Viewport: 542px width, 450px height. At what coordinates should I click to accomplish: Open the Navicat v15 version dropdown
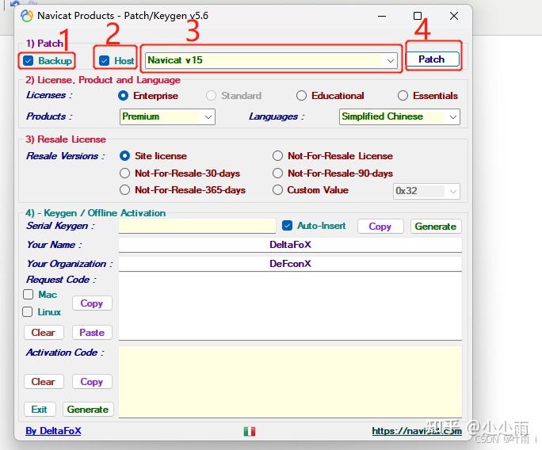point(271,60)
